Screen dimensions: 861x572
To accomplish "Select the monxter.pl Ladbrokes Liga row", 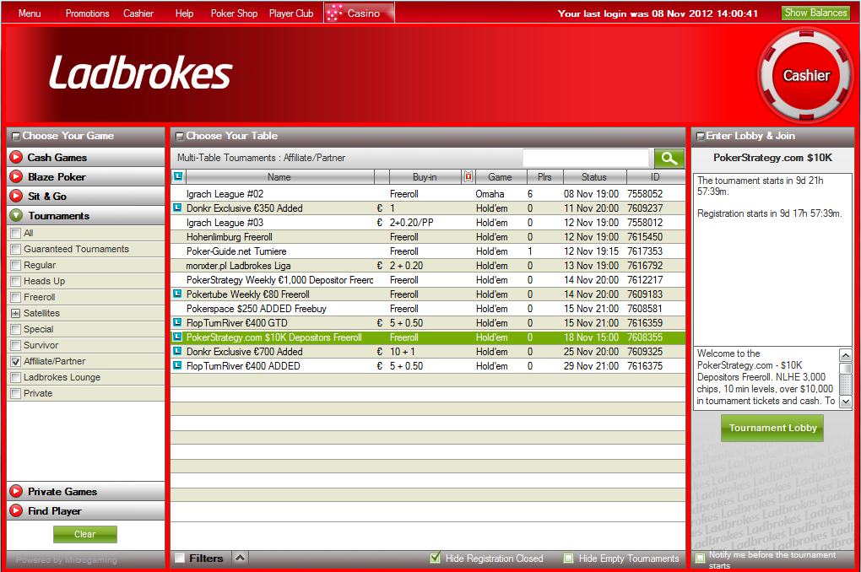I will point(428,266).
